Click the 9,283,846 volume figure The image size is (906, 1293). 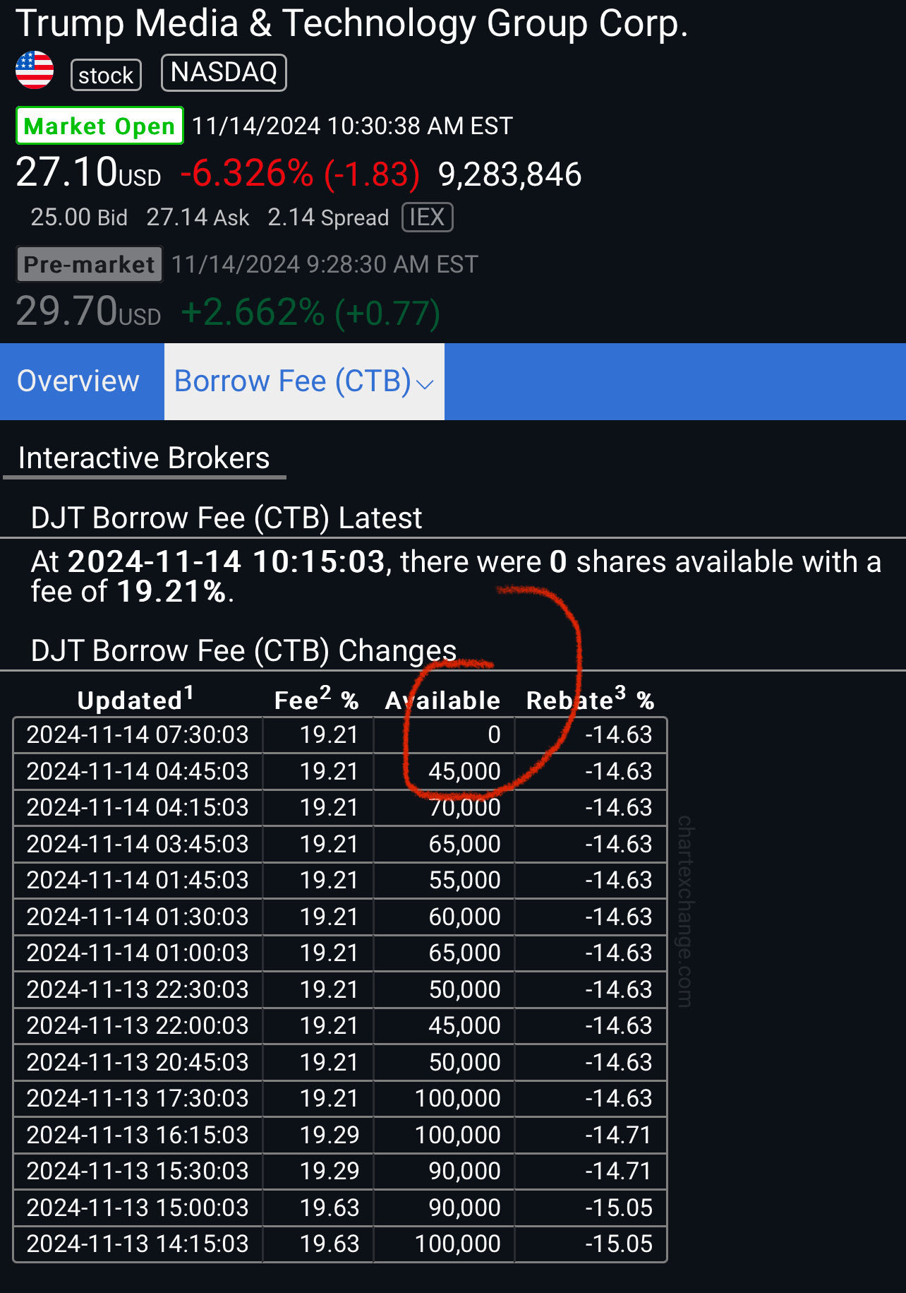pos(509,174)
